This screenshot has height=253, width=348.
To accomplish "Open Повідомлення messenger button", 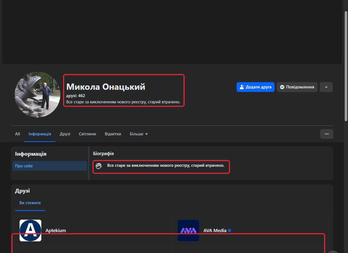I will 297,87.
